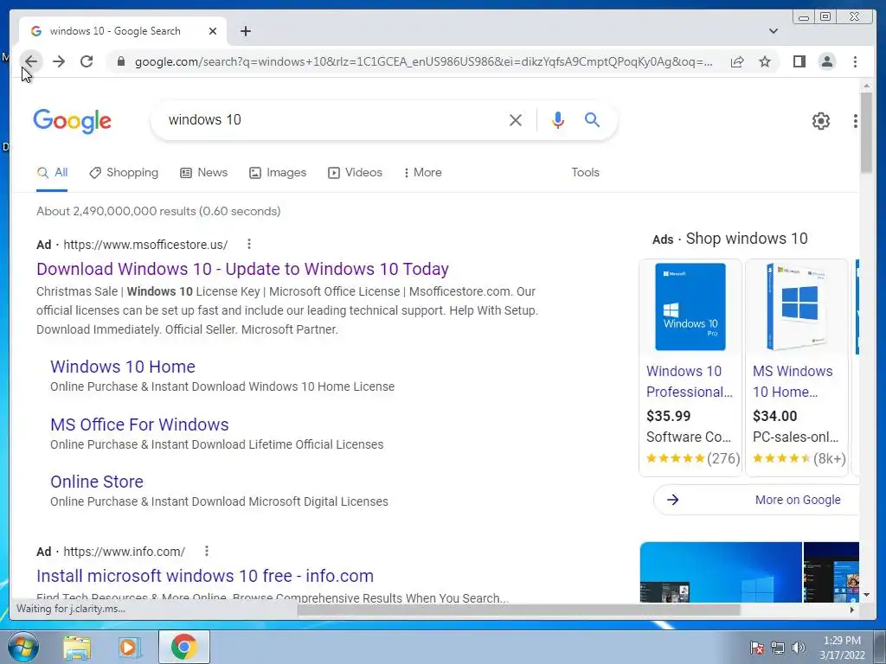Close the windows 10 Google Search tab
Screen dimensions: 886x664
coord(213,31)
